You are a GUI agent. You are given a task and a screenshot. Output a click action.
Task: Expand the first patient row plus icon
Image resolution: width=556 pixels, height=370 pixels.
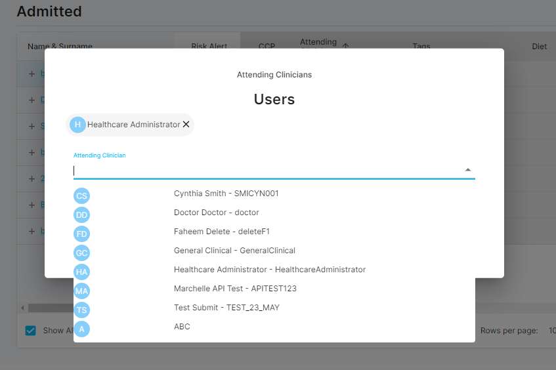tap(32, 74)
